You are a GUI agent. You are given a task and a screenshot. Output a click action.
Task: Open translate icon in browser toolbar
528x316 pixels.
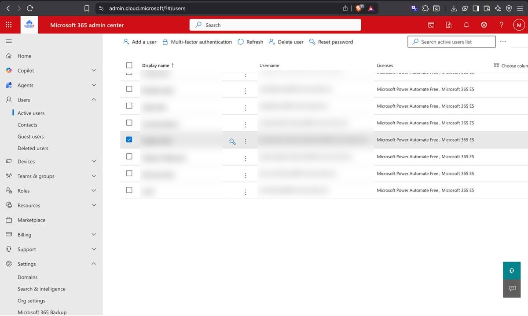pos(414,8)
